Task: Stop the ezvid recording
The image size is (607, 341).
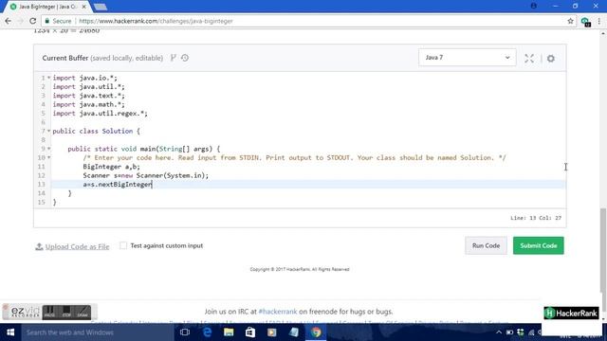Action: pyautogui.click(x=66, y=312)
